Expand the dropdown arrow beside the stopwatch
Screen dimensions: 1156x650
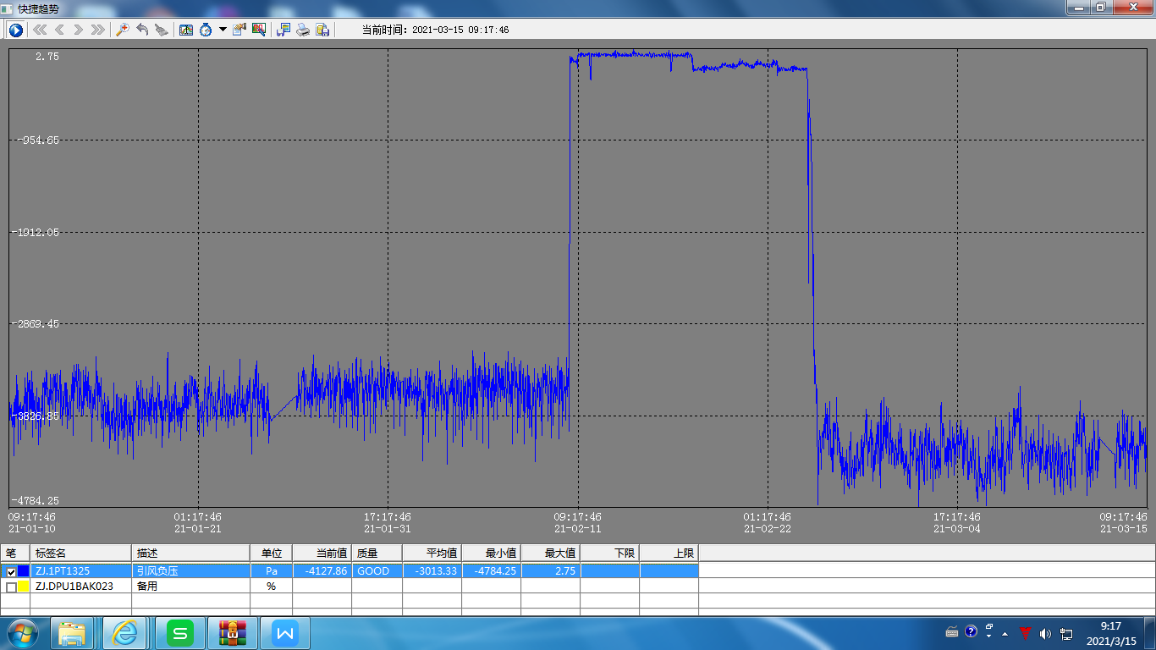[x=223, y=30]
